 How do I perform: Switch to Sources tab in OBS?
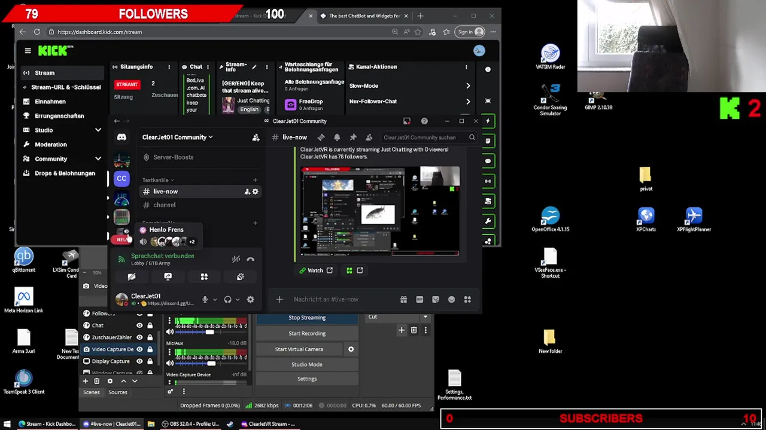(x=118, y=392)
